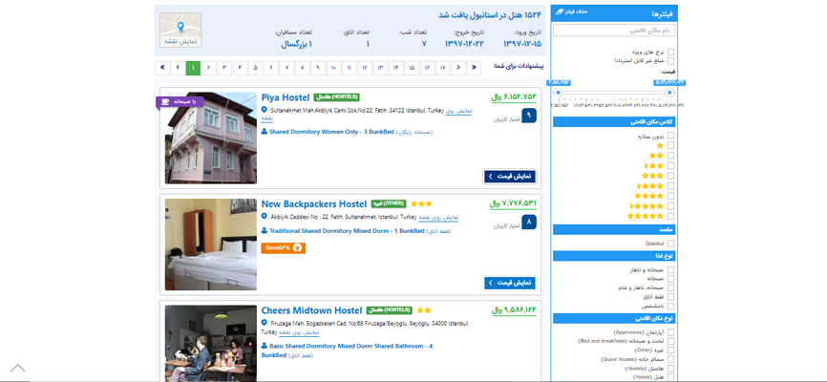This screenshot has height=382, width=827.
Task: Click the Save discount badge
Action: pos(283,248)
